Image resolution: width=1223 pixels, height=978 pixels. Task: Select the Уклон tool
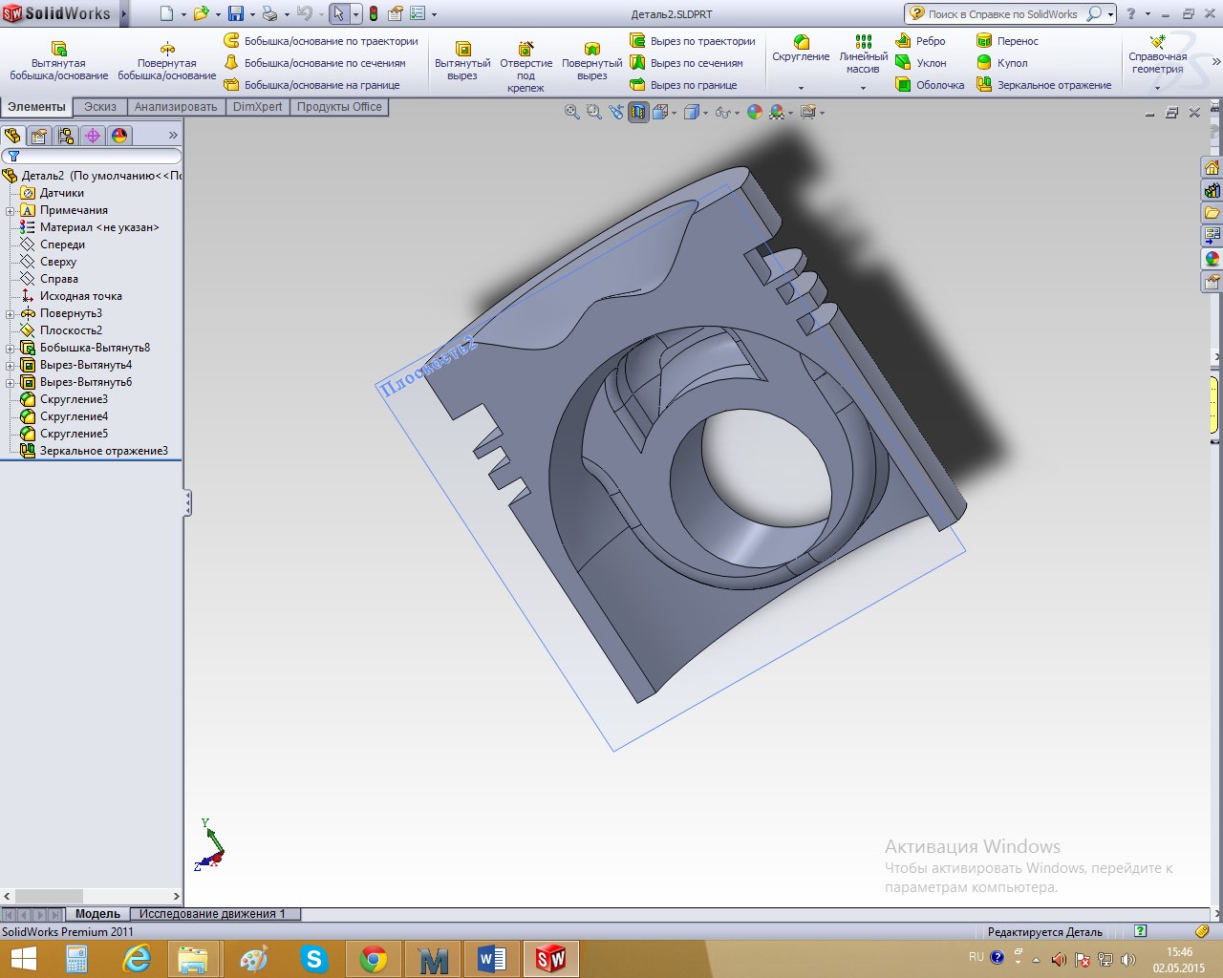click(x=921, y=63)
